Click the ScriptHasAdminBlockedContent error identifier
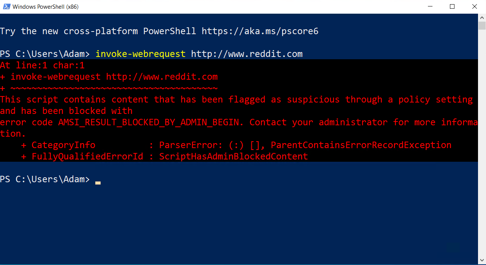This screenshot has width=486, height=265. pos(233,156)
